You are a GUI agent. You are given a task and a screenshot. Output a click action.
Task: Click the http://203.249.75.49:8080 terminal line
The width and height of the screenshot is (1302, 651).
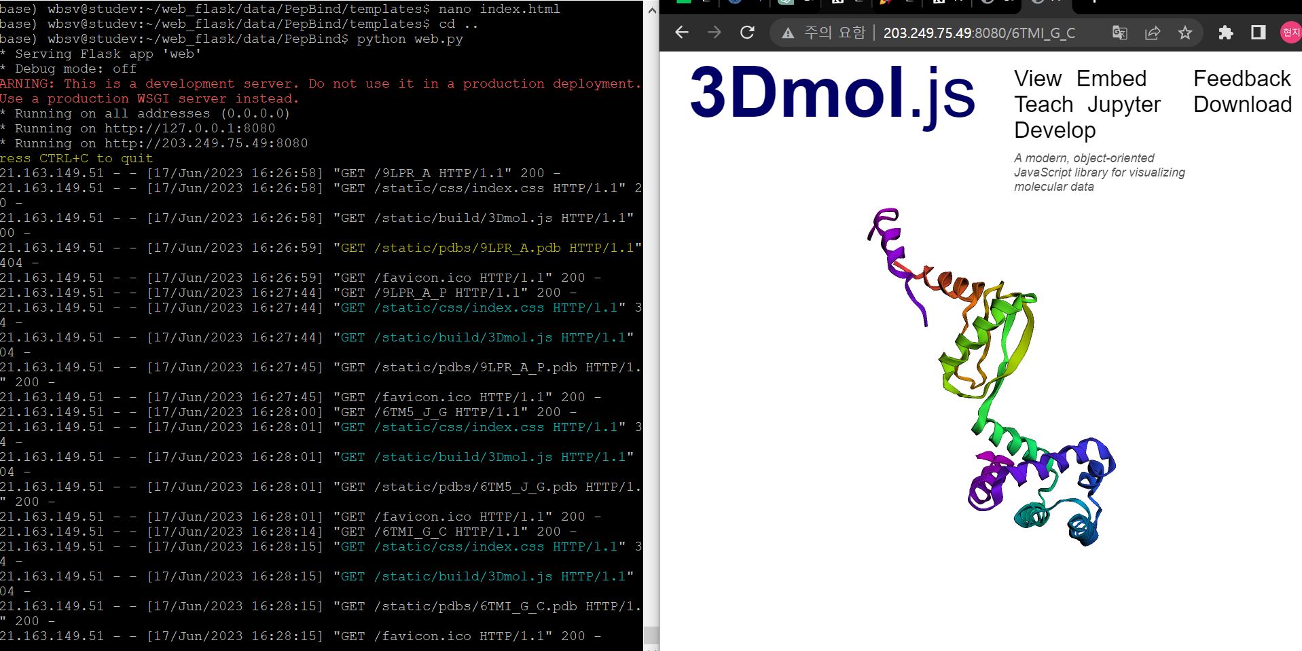click(x=153, y=143)
